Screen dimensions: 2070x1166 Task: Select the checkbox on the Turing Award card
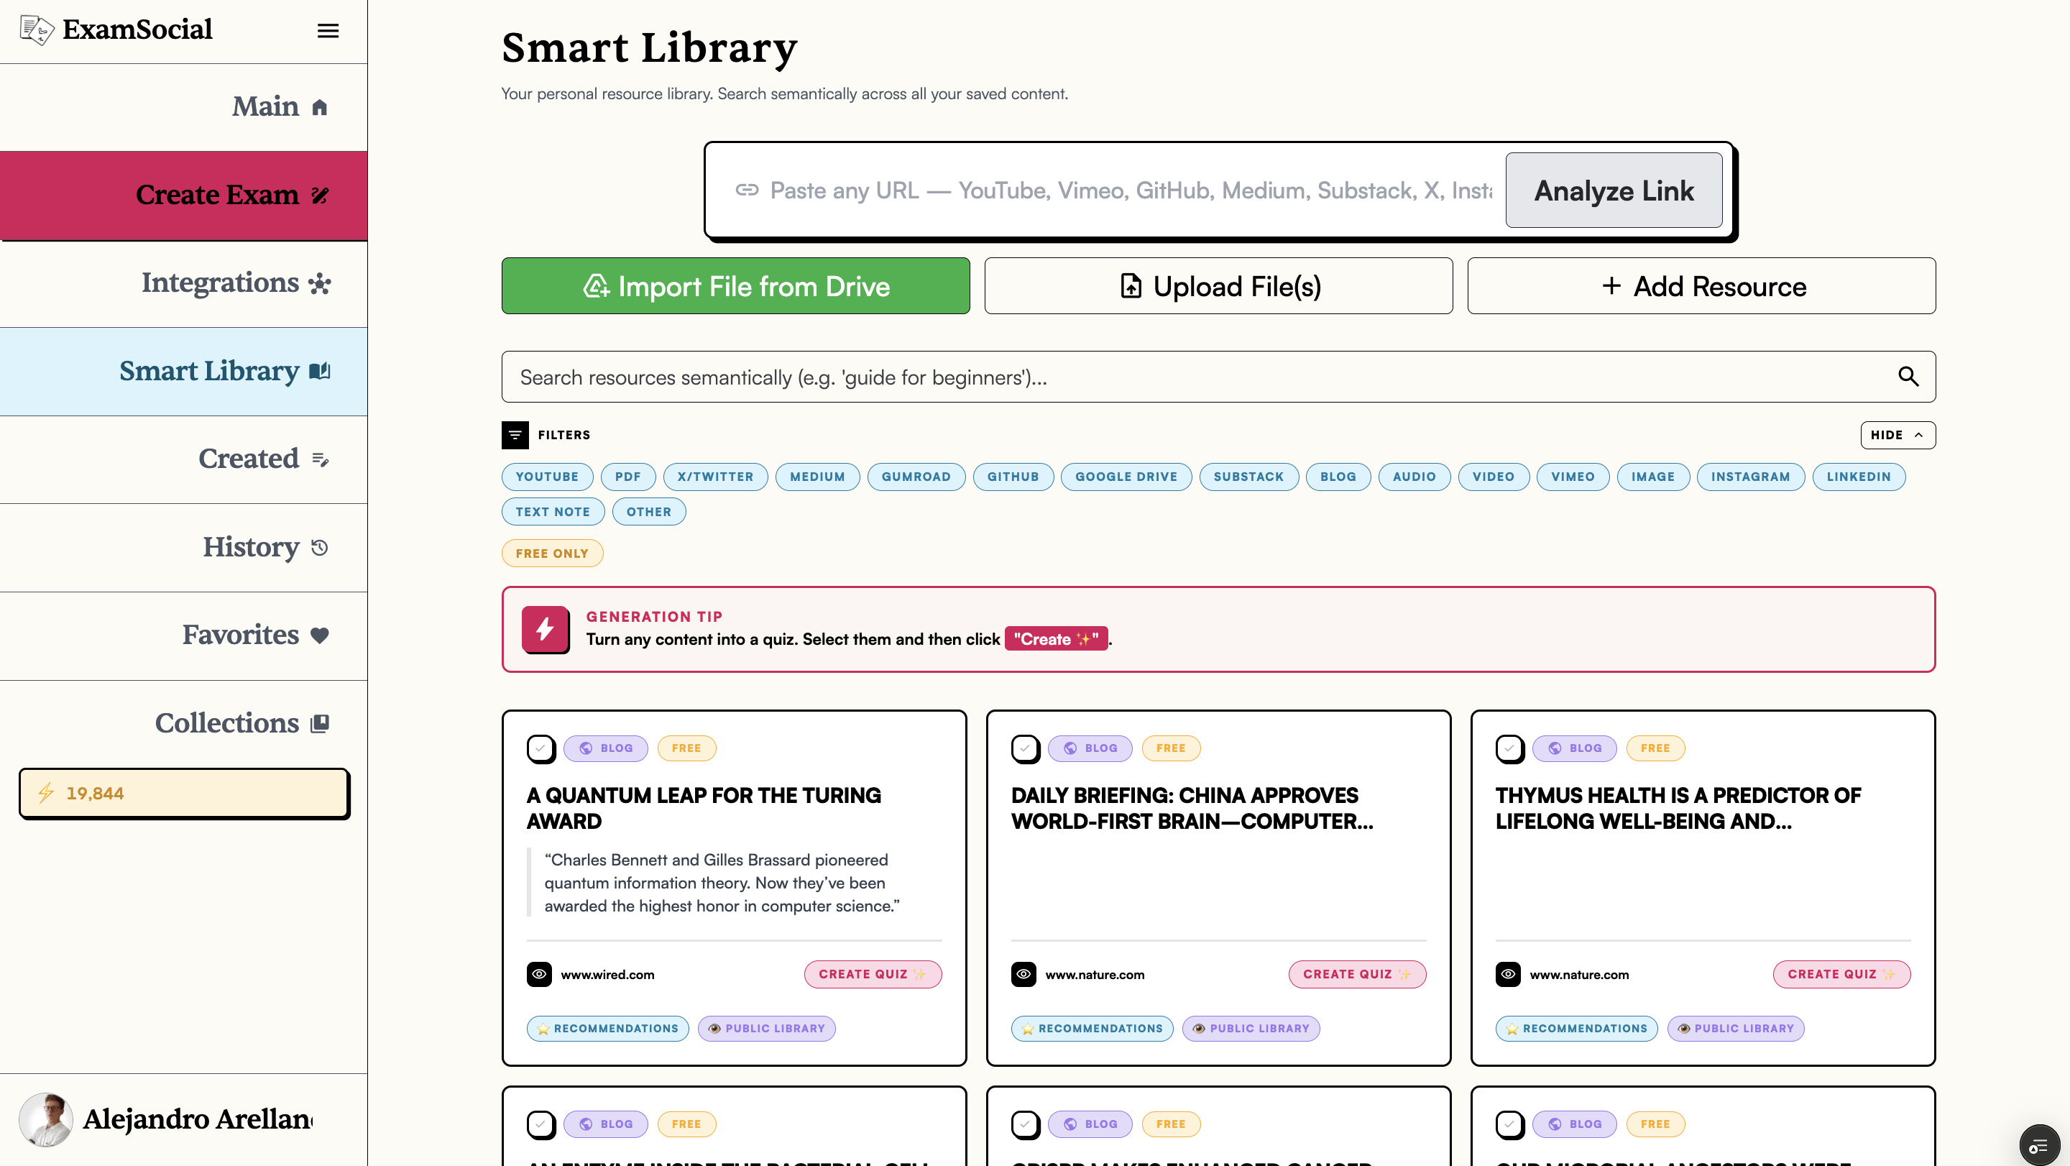[540, 748]
